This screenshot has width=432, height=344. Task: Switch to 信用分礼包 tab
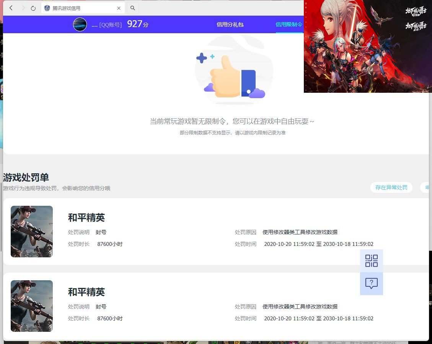tap(230, 24)
